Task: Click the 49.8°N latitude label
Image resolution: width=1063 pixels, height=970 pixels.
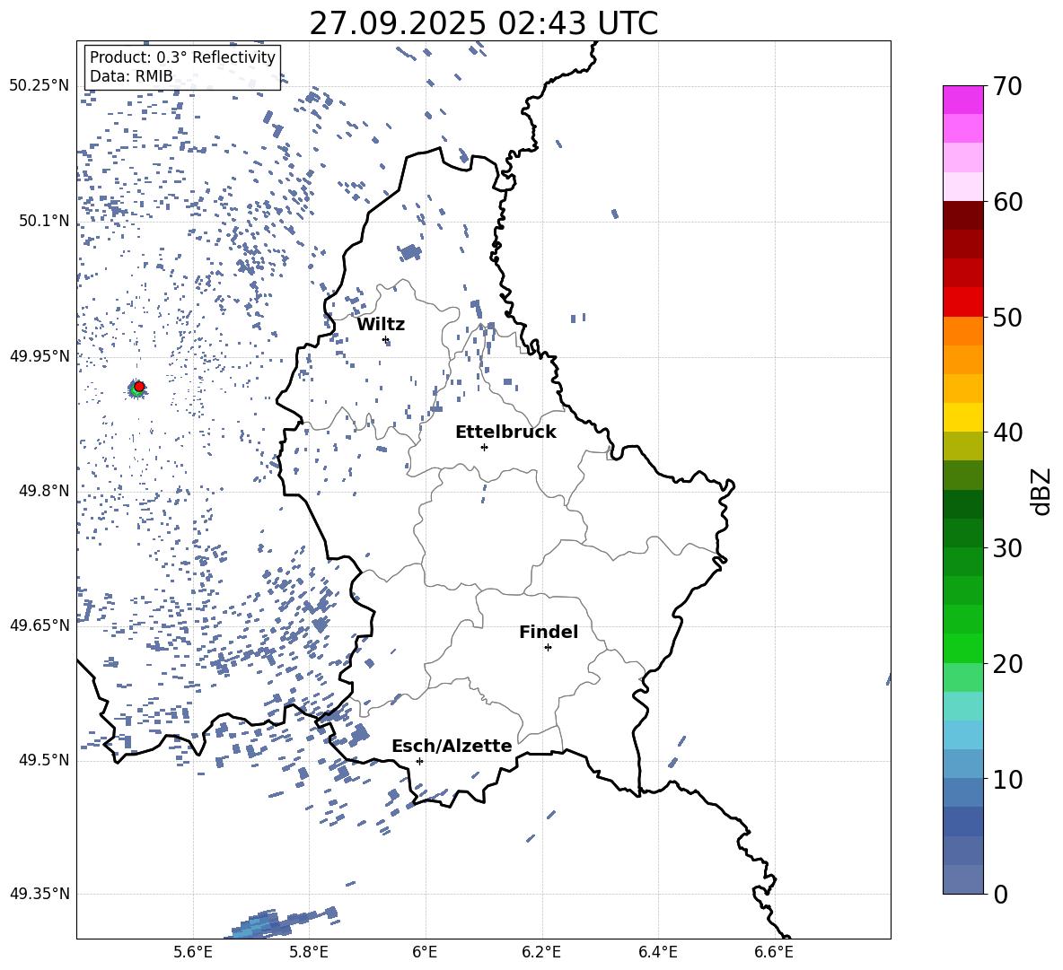Action: (x=44, y=491)
